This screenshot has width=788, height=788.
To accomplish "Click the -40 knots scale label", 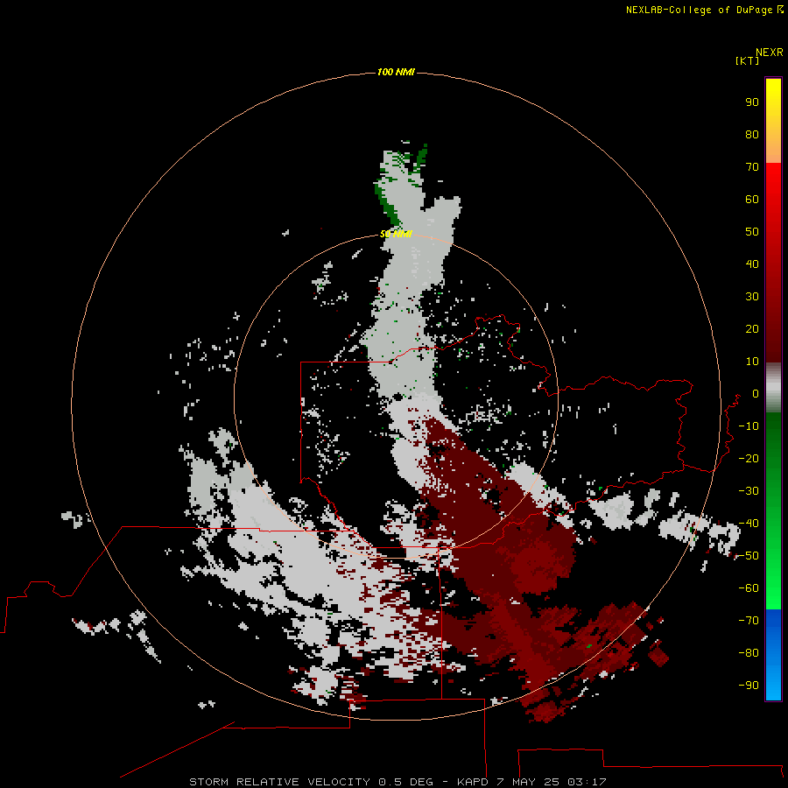I will pos(749,524).
